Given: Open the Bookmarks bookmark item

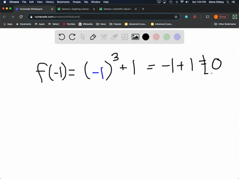Looking at the screenshot, I should (23, 24).
